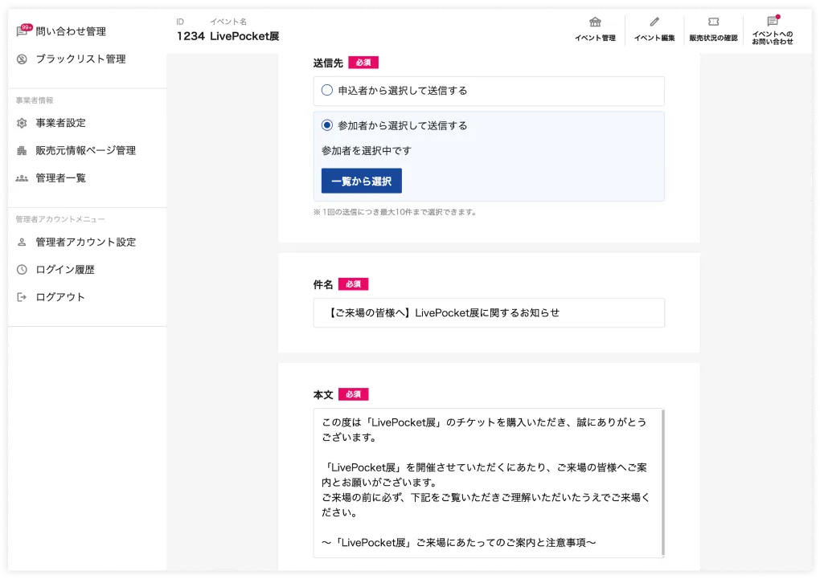Click the 事業者設定 gear icon
Screen dimensions: 820x579
click(x=23, y=123)
